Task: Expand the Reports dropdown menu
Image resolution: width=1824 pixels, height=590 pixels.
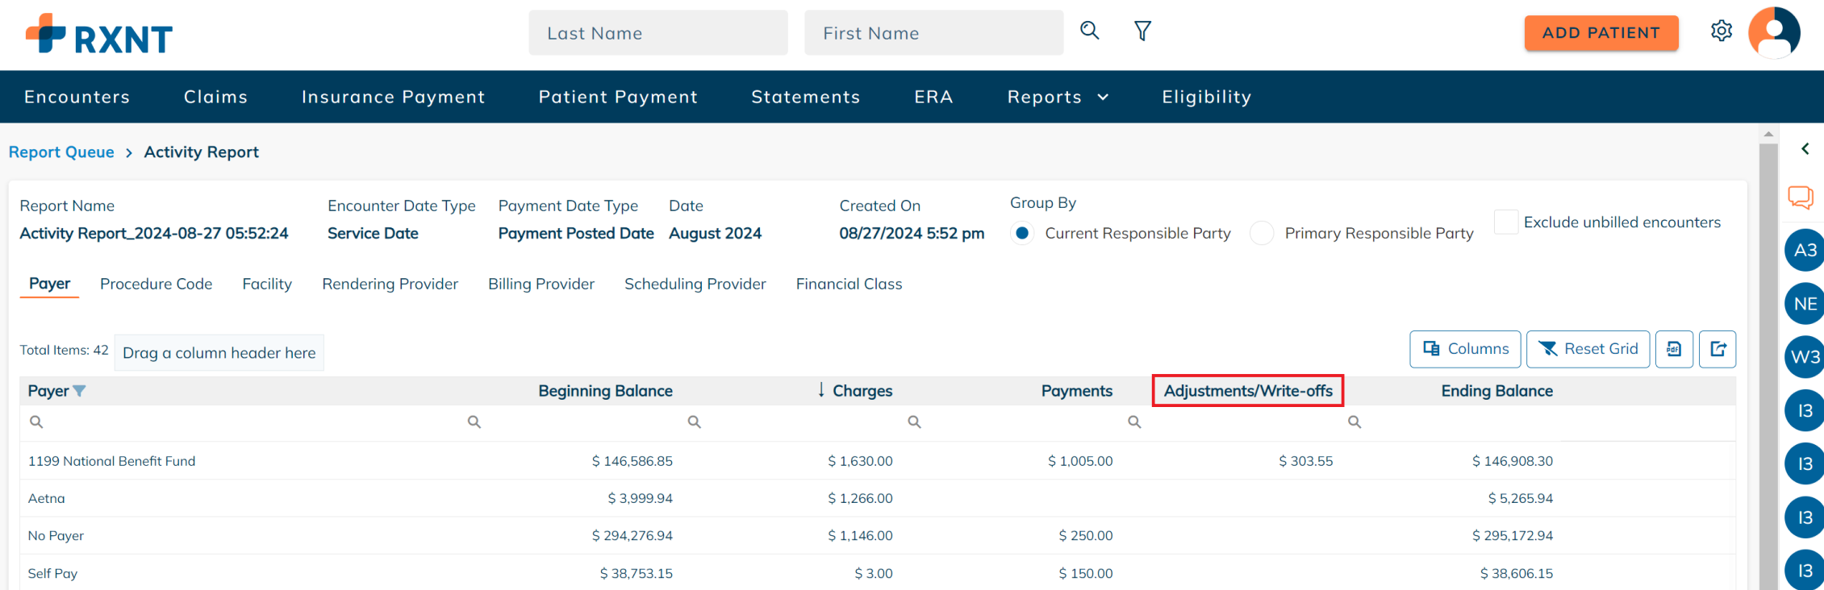Action: coord(1058,97)
